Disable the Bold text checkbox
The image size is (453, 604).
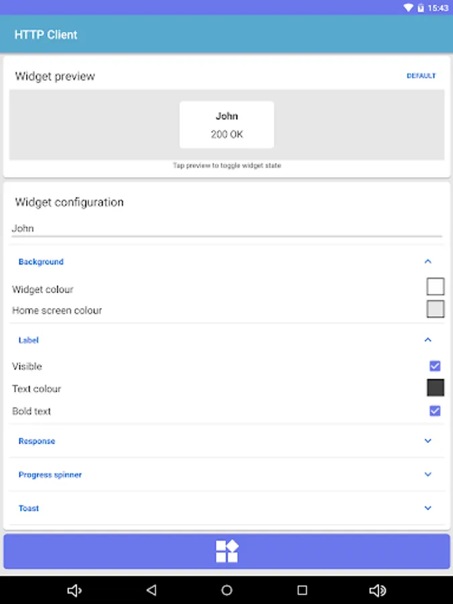pos(435,411)
